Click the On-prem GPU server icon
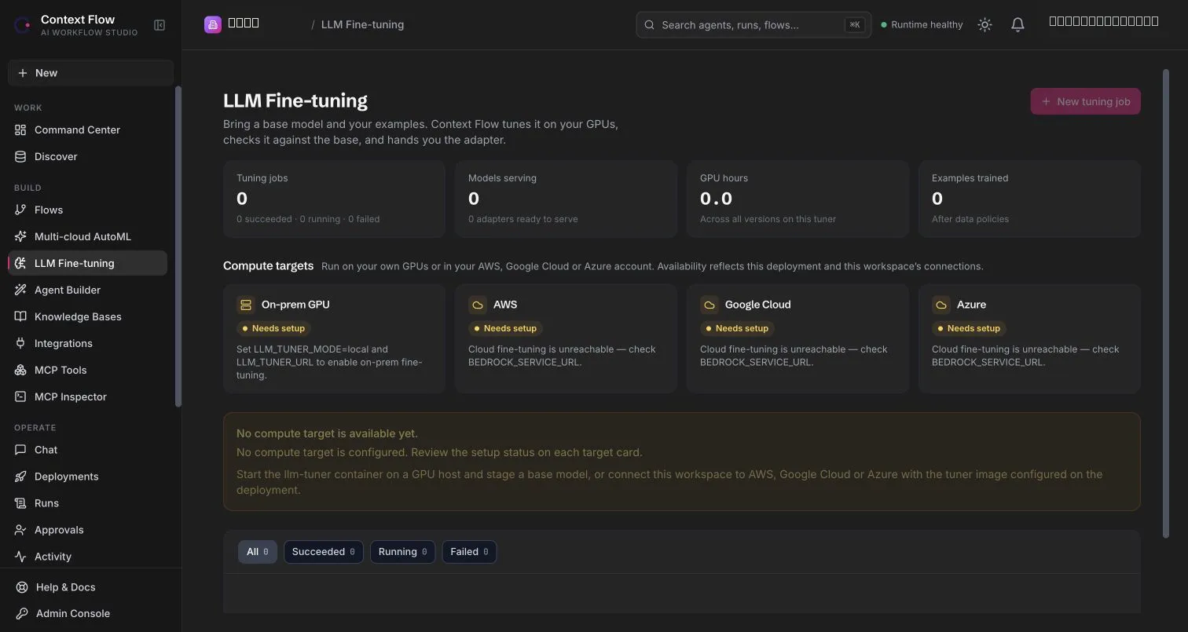Viewport: 1188px width, 632px height. tap(246, 305)
